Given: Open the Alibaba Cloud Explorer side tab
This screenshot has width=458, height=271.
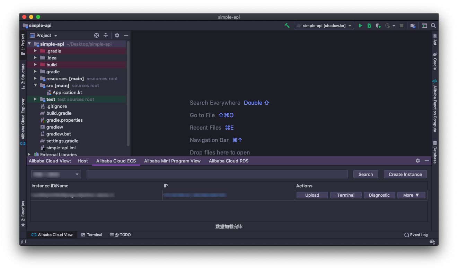Looking at the screenshot, I should click(x=23, y=121).
